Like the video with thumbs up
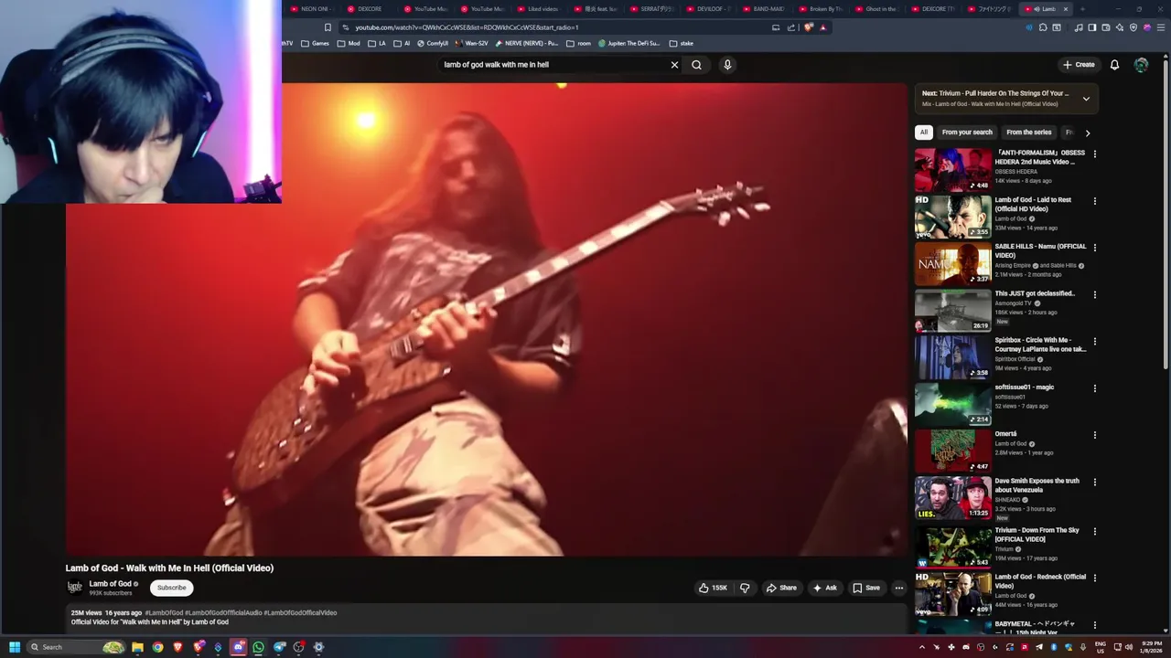Image resolution: width=1171 pixels, height=658 pixels. tap(713, 588)
